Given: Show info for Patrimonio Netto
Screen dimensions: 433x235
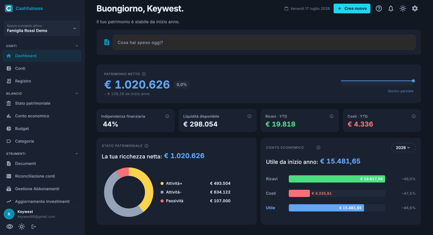Looking at the screenshot, I should tap(144, 74).
